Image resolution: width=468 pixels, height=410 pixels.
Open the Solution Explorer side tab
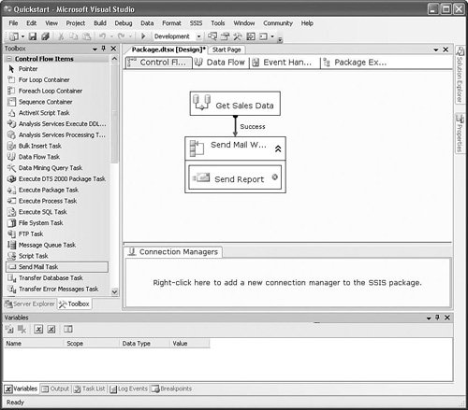point(460,75)
